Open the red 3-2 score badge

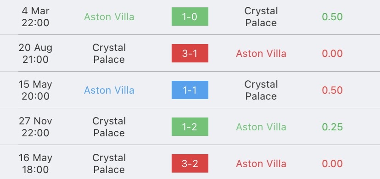click(190, 163)
